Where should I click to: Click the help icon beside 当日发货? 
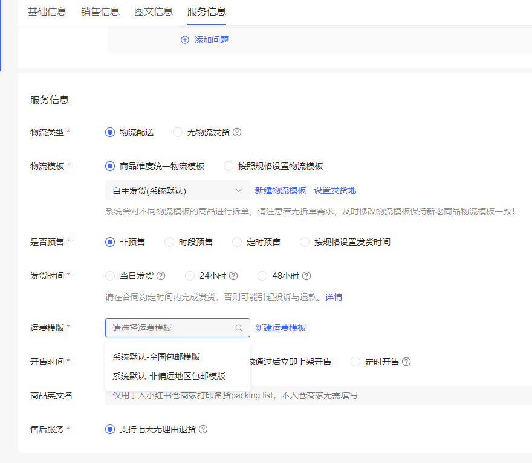coord(161,276)
